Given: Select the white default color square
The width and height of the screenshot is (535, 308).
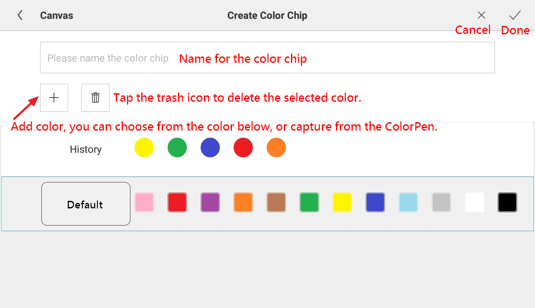Looking at the screenshot, I should pyautogui.click(x=474, y=203).
